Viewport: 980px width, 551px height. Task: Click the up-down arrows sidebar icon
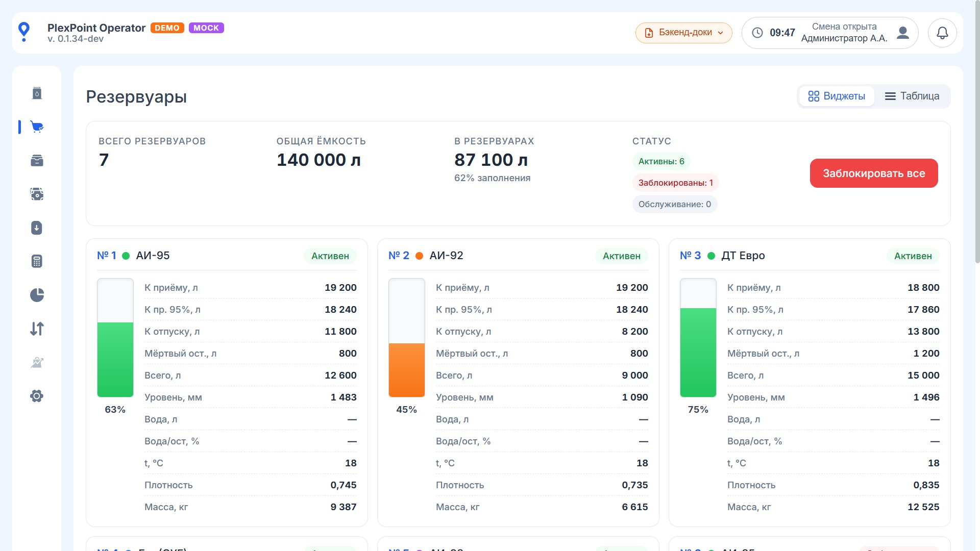click(37, 329)
